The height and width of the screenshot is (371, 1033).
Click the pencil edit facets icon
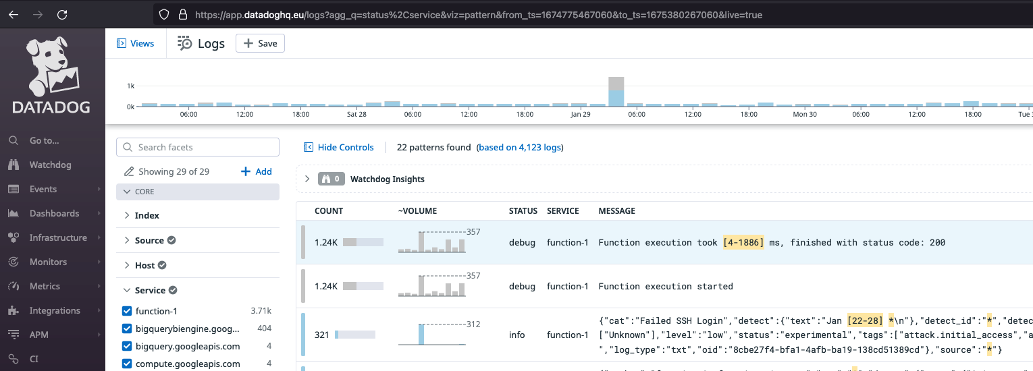click(x=129, y=171)
